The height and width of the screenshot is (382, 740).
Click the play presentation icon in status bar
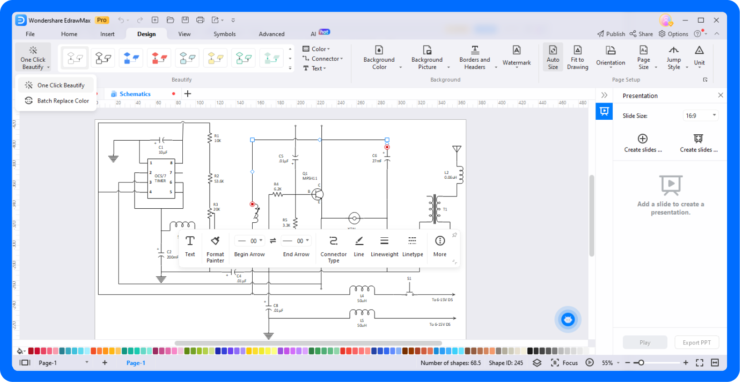pyautogui.click(x=590, y=362)
